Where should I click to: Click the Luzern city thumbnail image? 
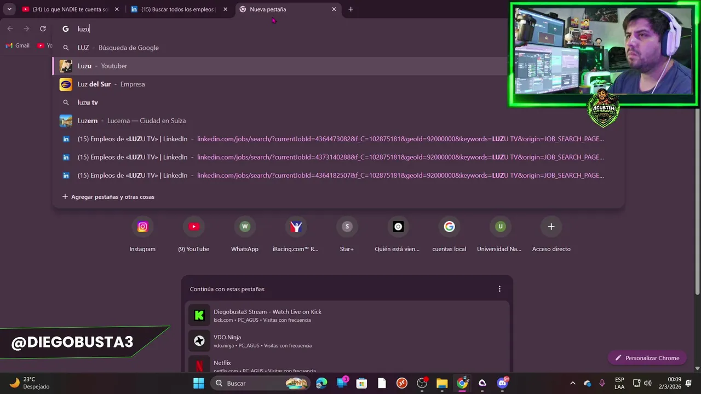[66, 121]
